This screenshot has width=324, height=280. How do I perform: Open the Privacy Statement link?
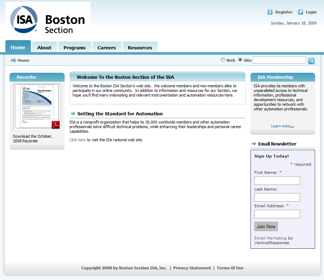click(x=192, y=268)
